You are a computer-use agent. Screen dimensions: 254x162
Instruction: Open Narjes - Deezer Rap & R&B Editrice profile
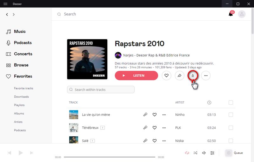click(x=156, y=55)
